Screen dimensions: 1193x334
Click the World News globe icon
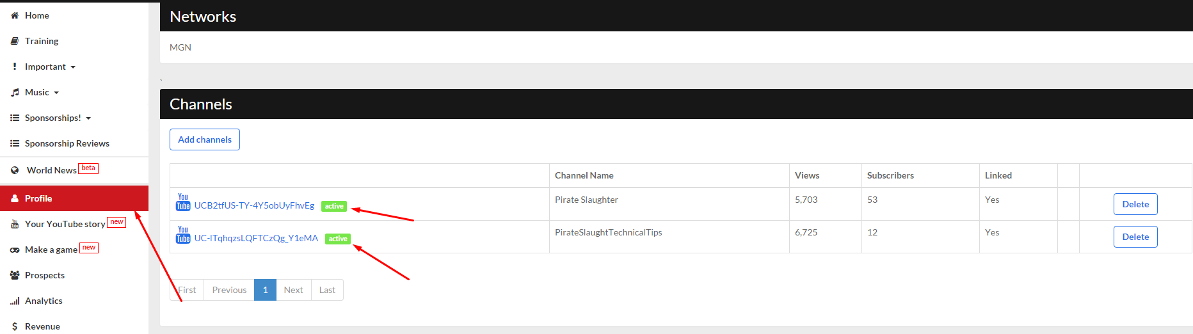tap(15, 170)
